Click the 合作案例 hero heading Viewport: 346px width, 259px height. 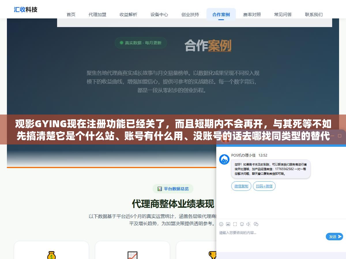[208, 45]
